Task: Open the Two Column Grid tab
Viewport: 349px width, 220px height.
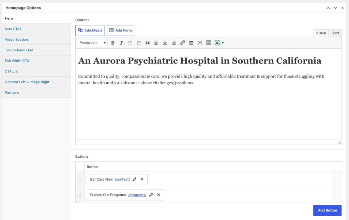Action: [36, 50]
